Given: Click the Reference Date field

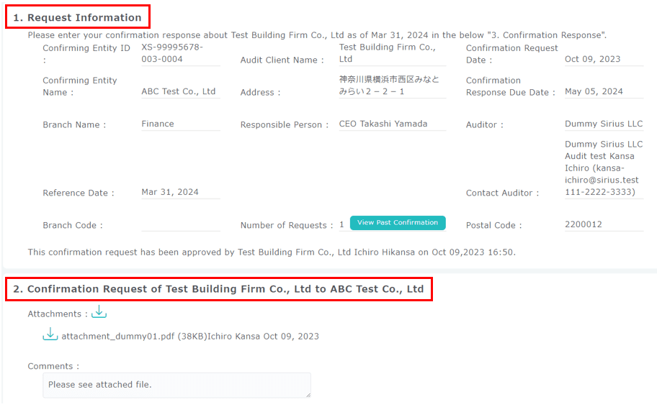Looking at the screenshot, I should pos(180,192).
